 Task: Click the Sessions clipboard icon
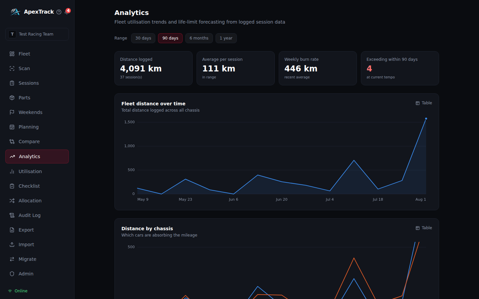point(12,83)
